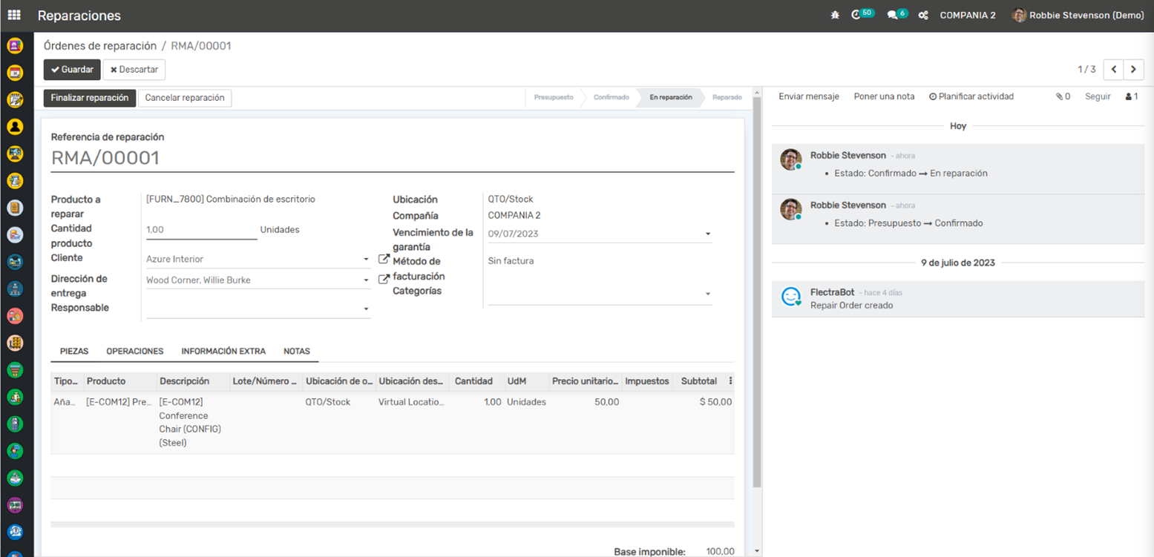Sort by Producto column header
This screenshot has height=557, width=1154.
pyautogui.click(x=119, y=381)
